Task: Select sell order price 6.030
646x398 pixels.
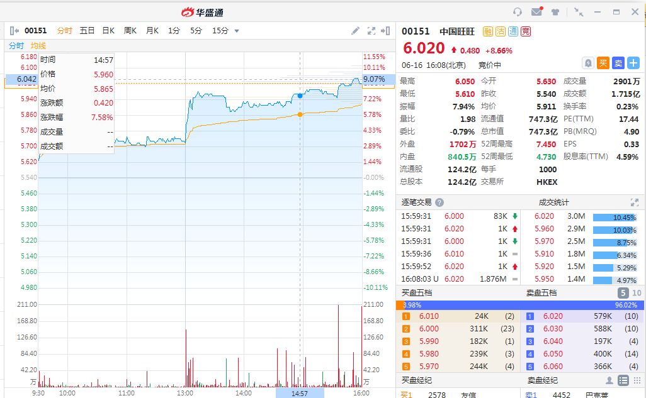Action: click(553, 329)
